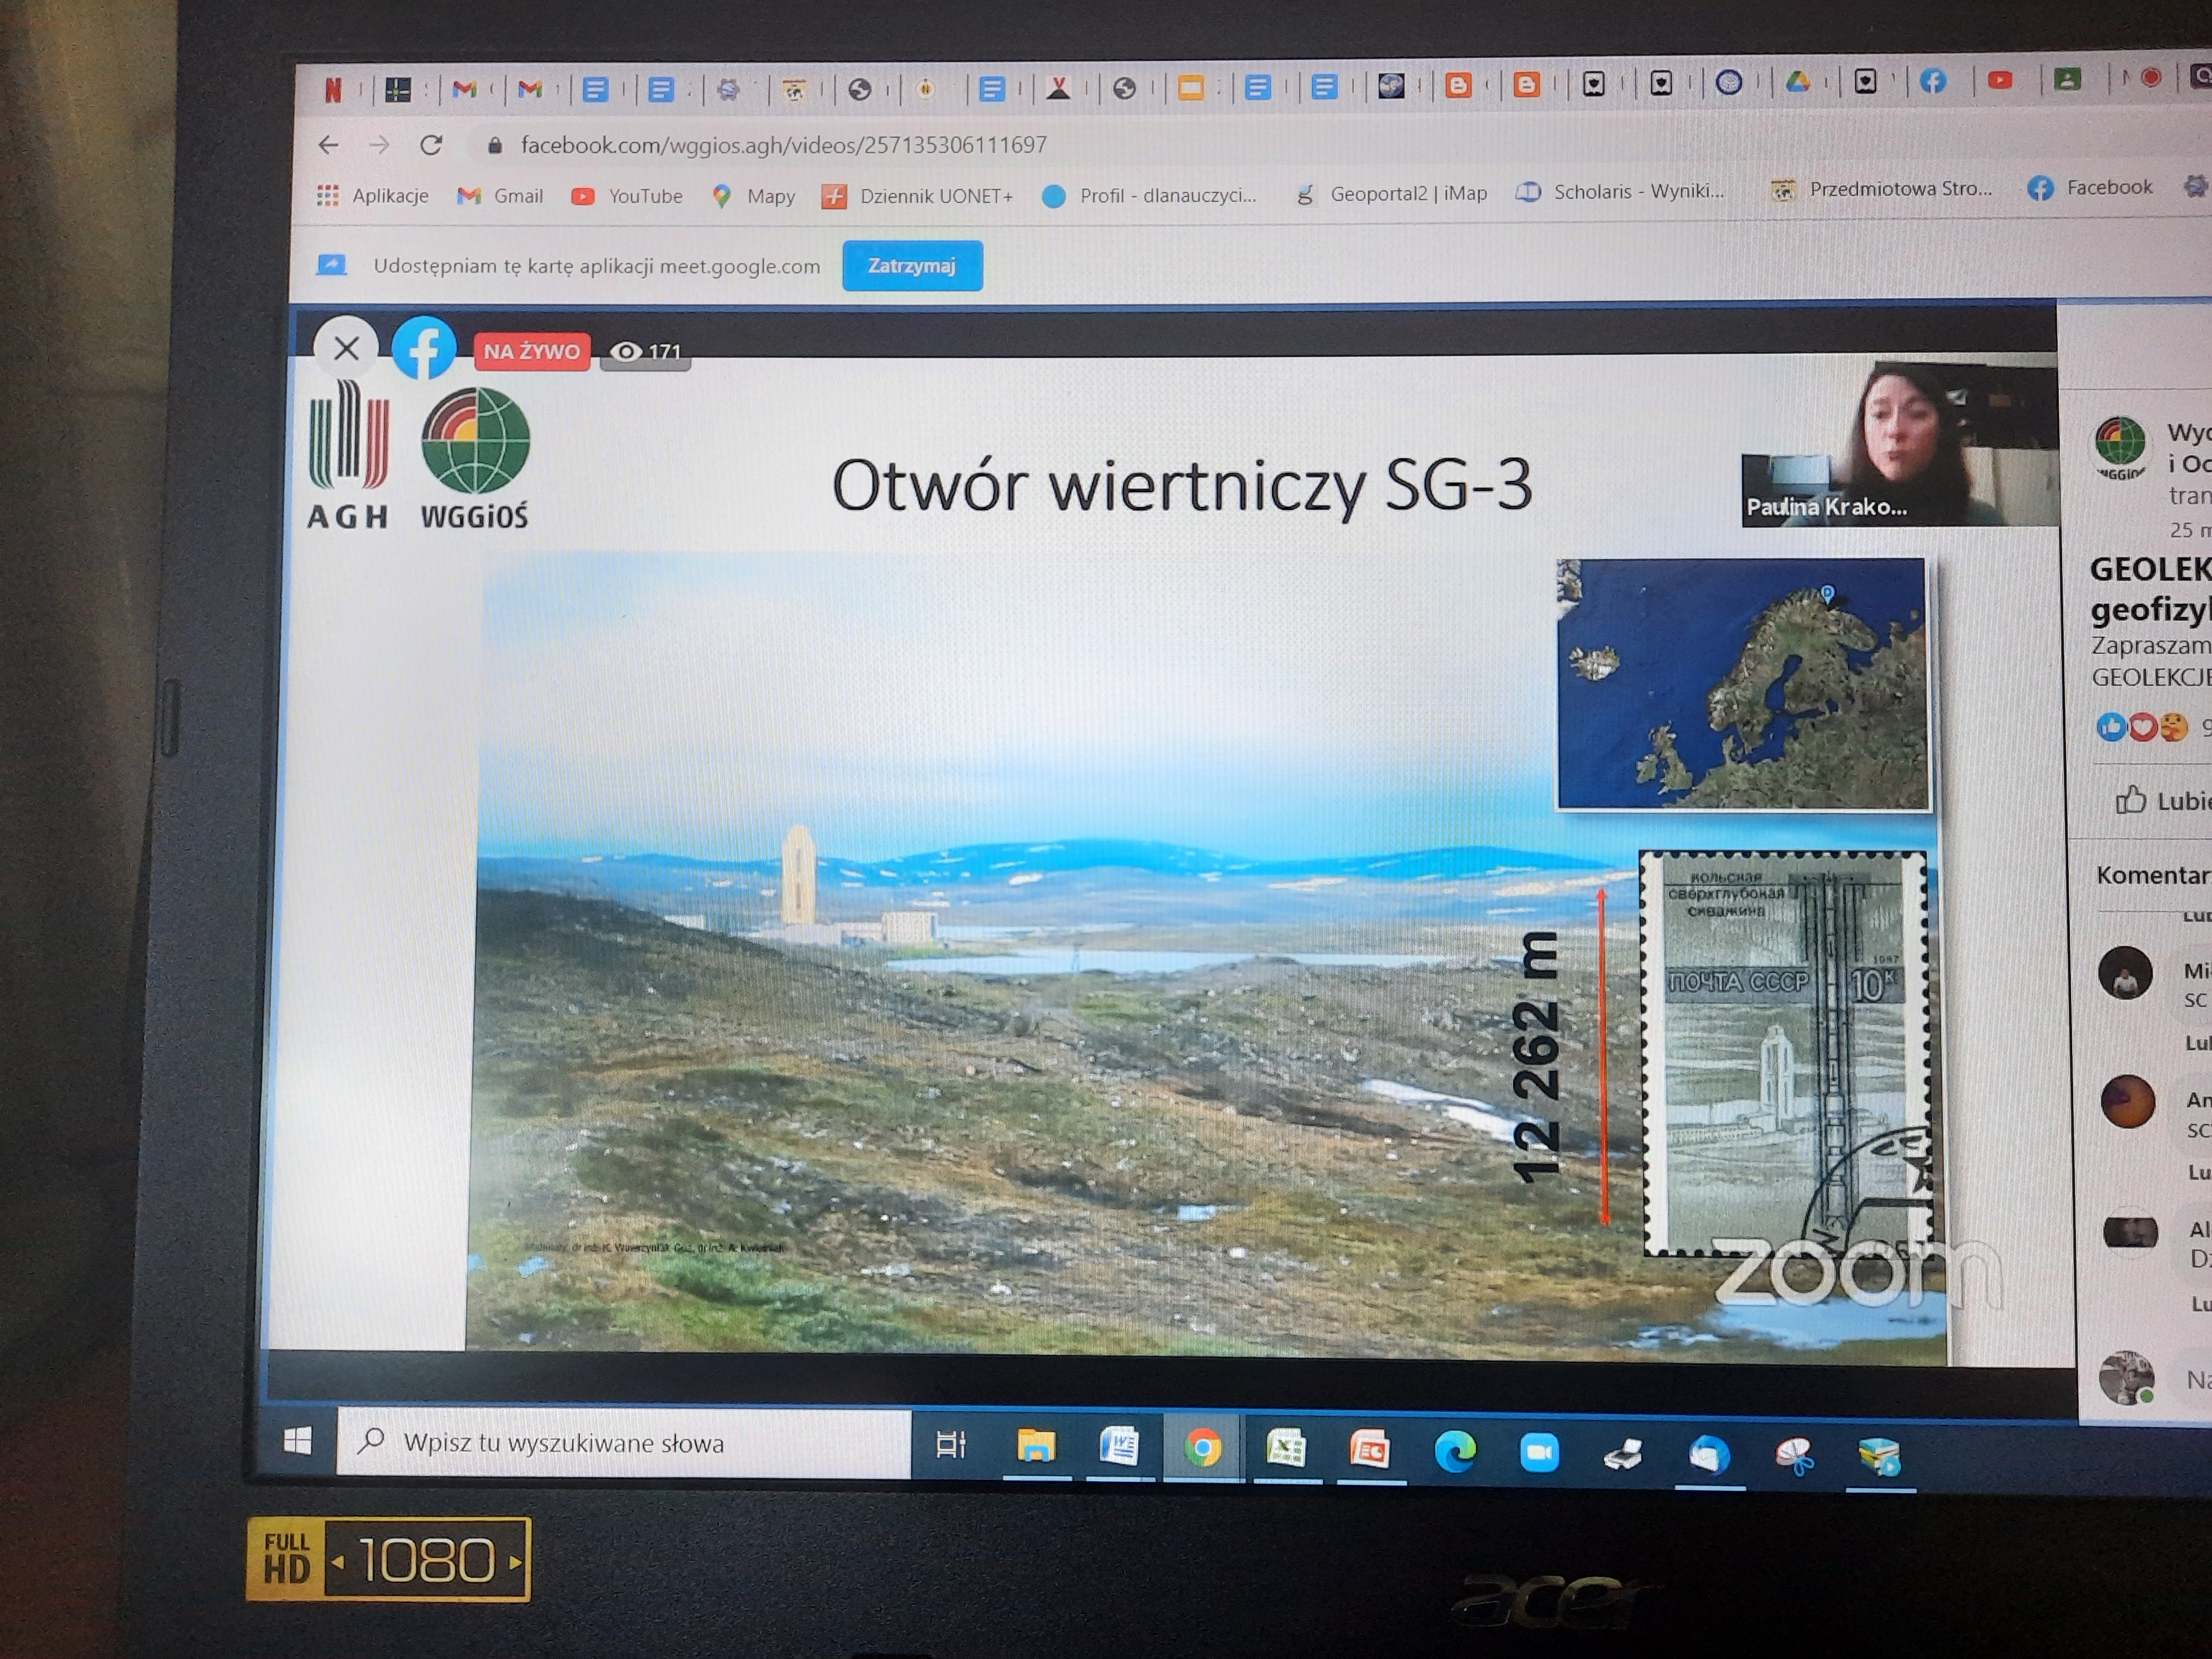Open the Google Slides tab
The image size is (2212, 1659).
pyautogui.click(x=1190, y=88)
